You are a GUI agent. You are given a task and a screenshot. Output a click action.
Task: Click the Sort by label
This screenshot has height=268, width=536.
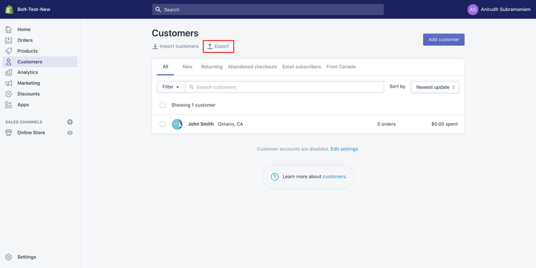pos(397,87)
